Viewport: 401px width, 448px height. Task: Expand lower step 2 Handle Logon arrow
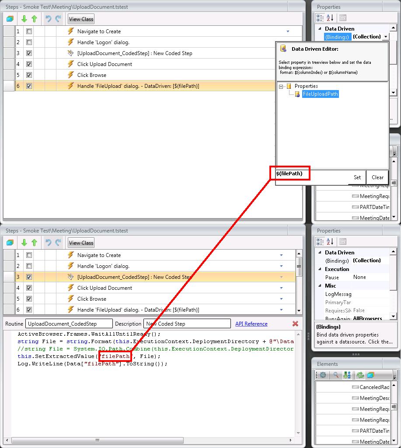(x=281, y=266)
